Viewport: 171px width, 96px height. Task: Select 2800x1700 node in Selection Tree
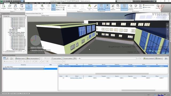(x=15, y=30)
